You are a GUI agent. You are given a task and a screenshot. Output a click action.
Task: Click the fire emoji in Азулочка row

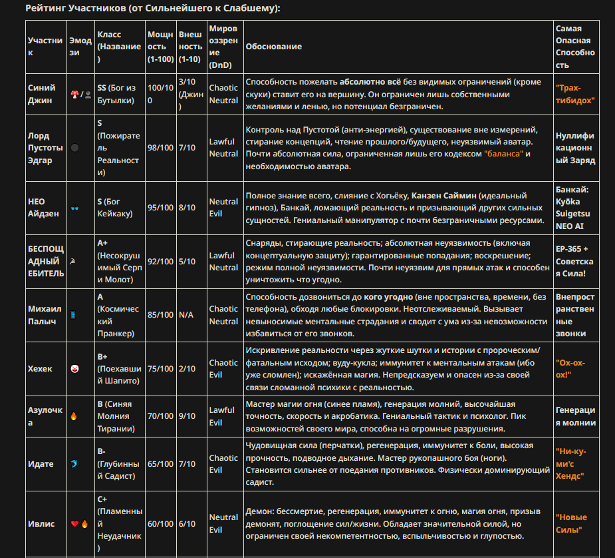(74, 416)
